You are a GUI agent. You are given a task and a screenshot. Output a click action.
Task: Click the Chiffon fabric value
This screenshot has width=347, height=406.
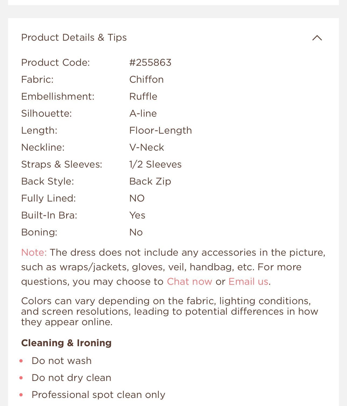[146, 79]
